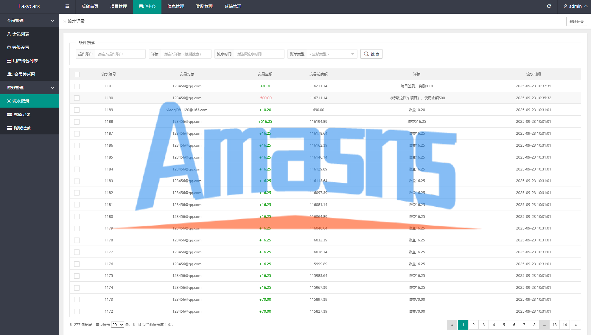Click the user wallet list card icon

[x=9, y=61]
